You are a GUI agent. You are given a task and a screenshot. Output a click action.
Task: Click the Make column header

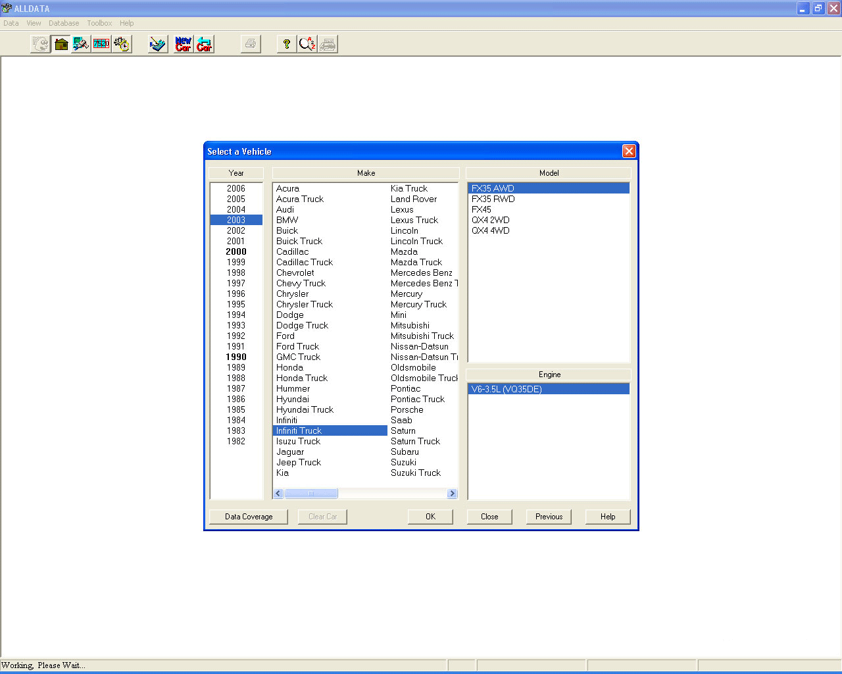point(366,173)
